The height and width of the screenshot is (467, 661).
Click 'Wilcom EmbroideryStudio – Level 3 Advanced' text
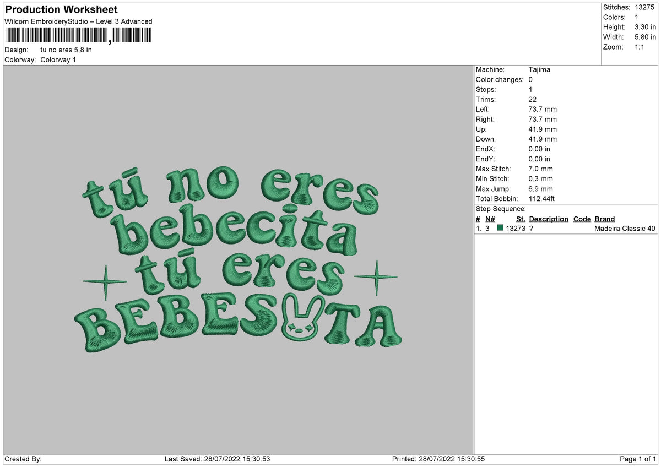tap(78, 21)
